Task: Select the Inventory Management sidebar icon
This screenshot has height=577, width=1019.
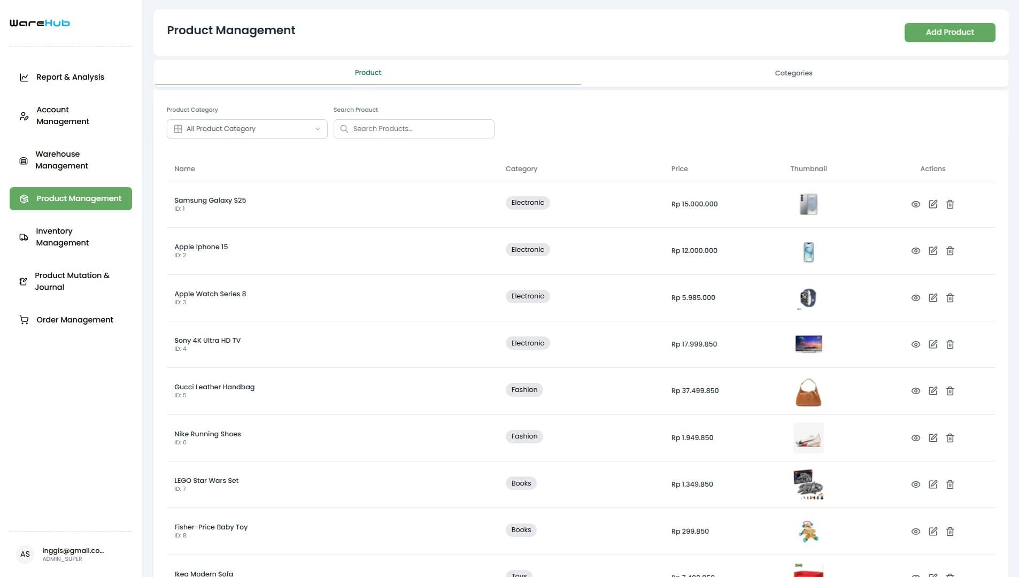Action: (x=24, y=237)
